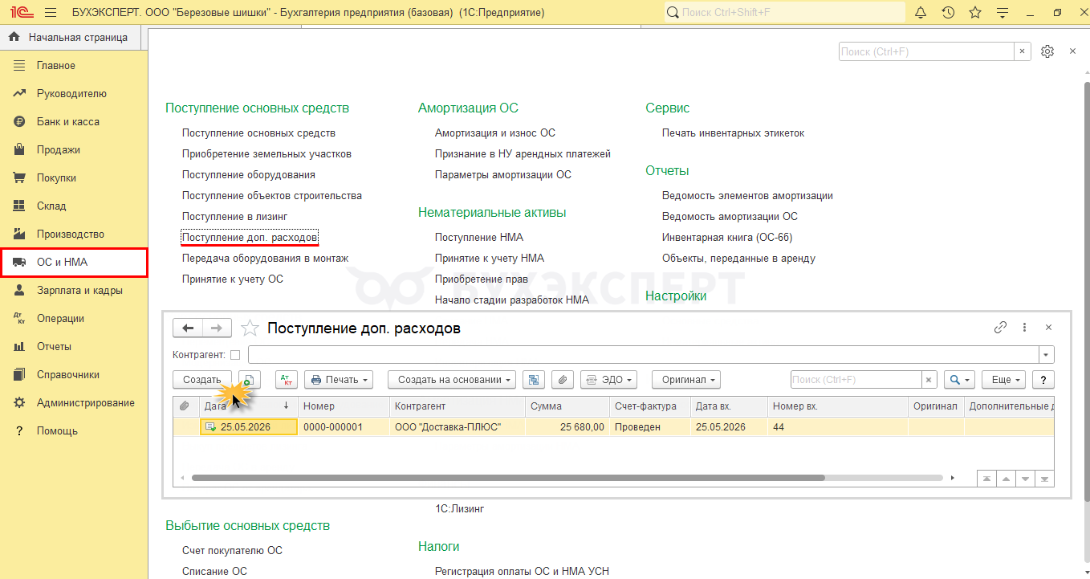The image size is (1090, 579).
Task: Add Поступление доп. расходов to favorites star
Action: [x=250, y=328]
